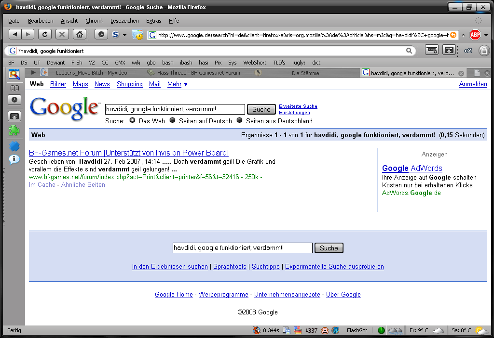This screenshot has height=338, width=494.
Task: Click the toolbar button with down arrow
Action: (449, 50)
